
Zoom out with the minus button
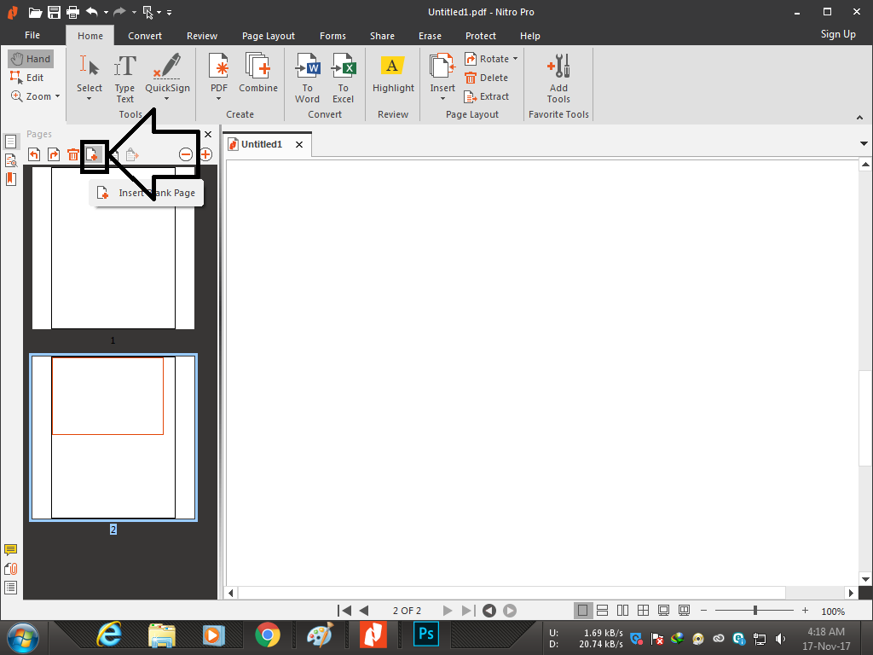click(703, 611)
